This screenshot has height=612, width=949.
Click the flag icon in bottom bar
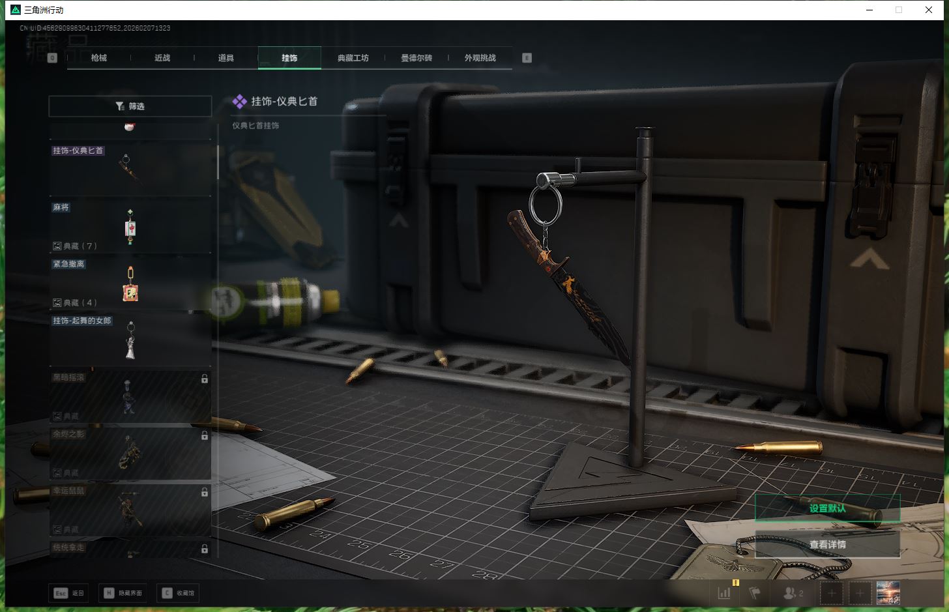755,593
